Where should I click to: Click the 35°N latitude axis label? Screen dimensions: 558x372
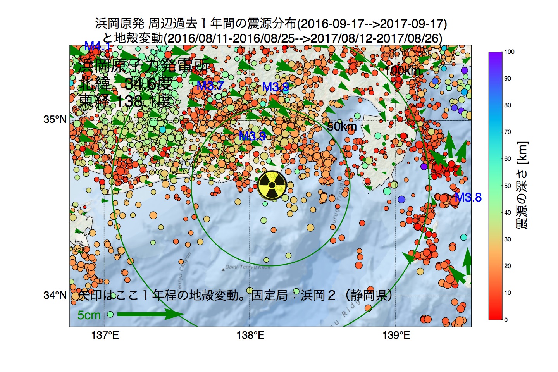coord(55,119)
